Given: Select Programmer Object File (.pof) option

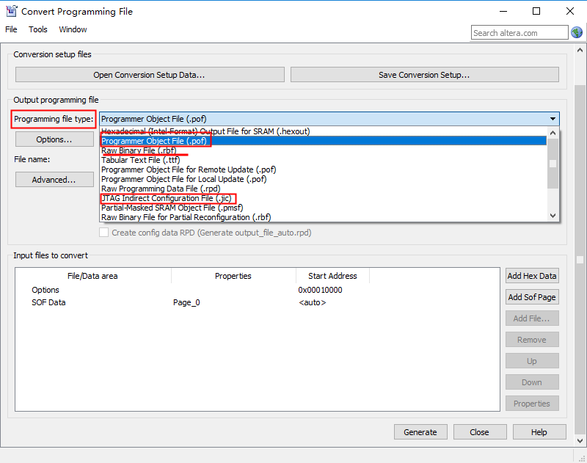Looking at the screenshot, I should (155, 141).
